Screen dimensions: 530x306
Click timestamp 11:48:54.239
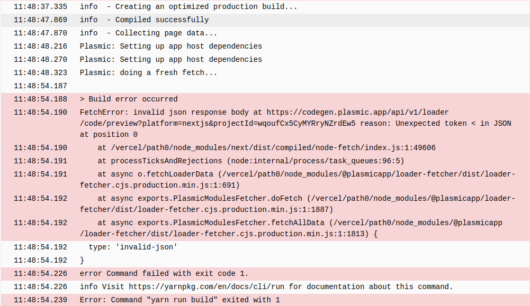pyautogui.click(x=41, y=300)
